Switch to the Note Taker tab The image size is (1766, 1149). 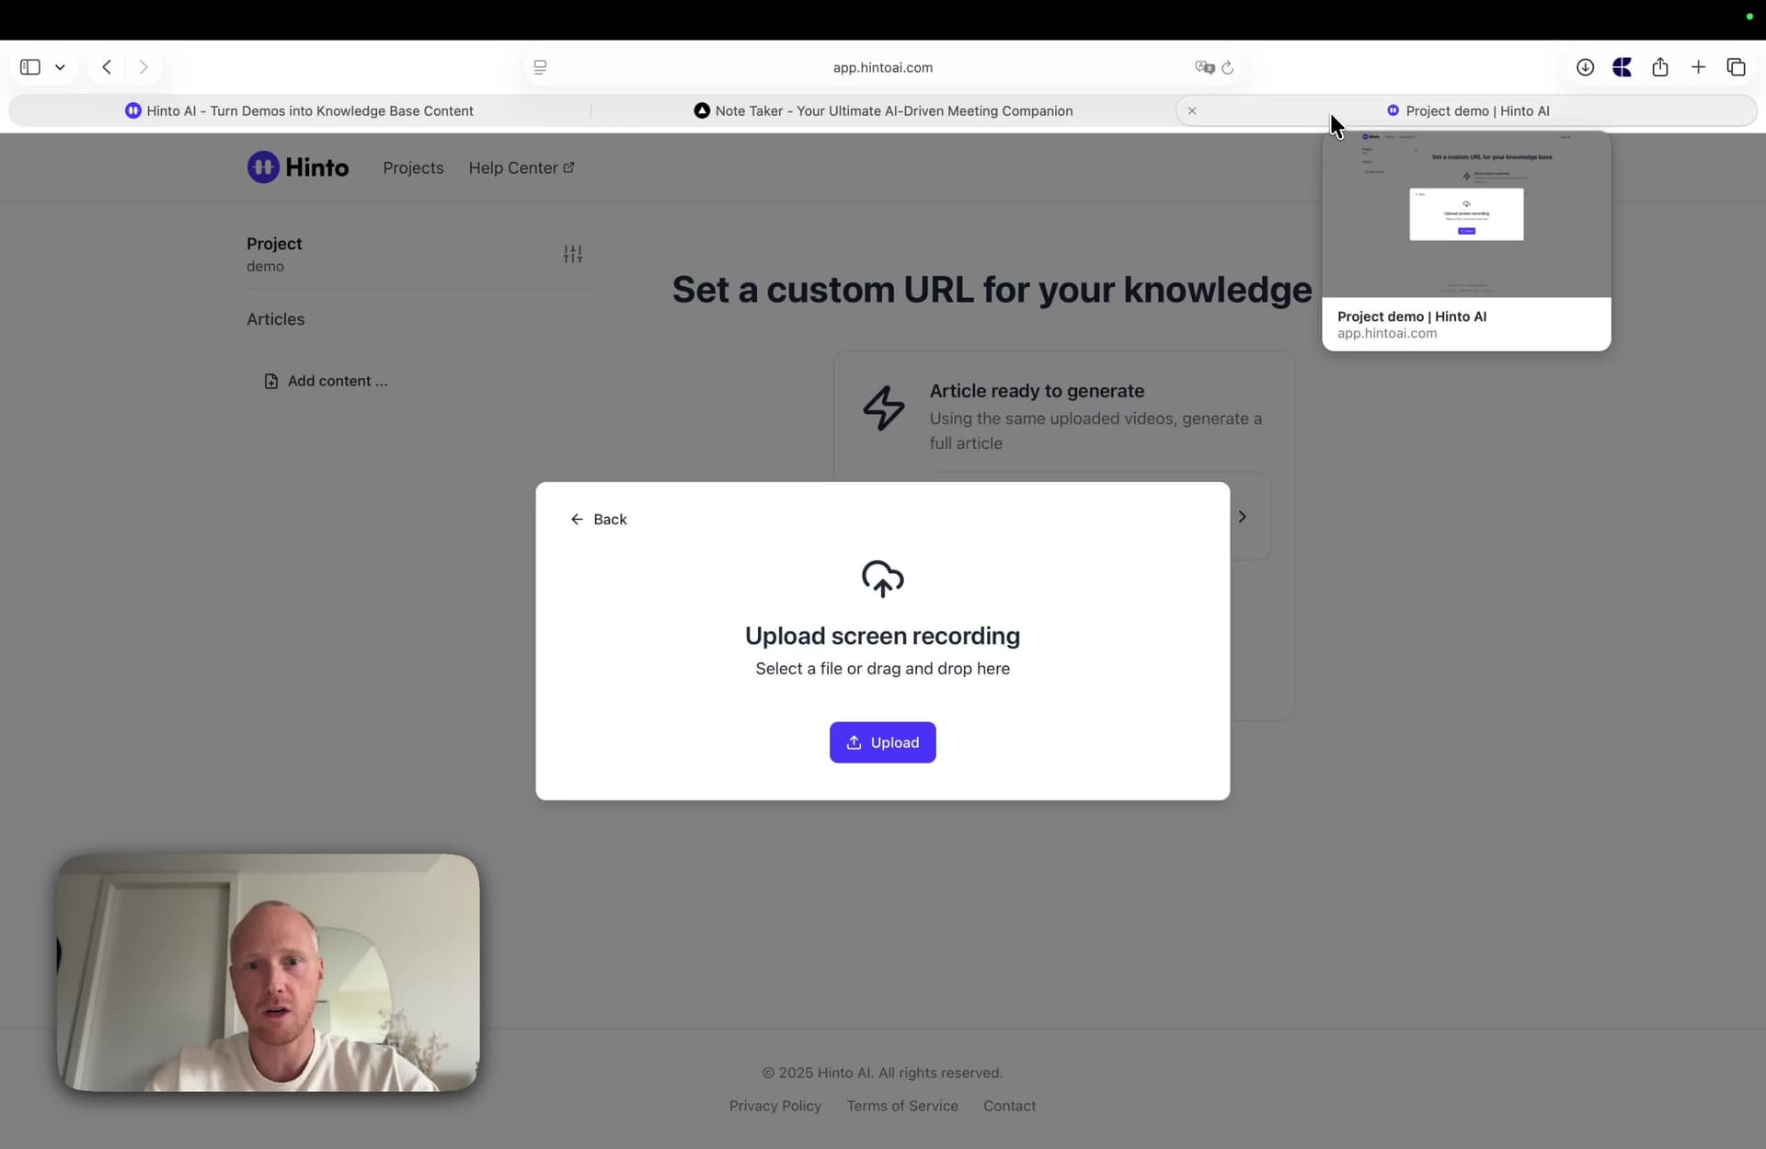point(883,110)
